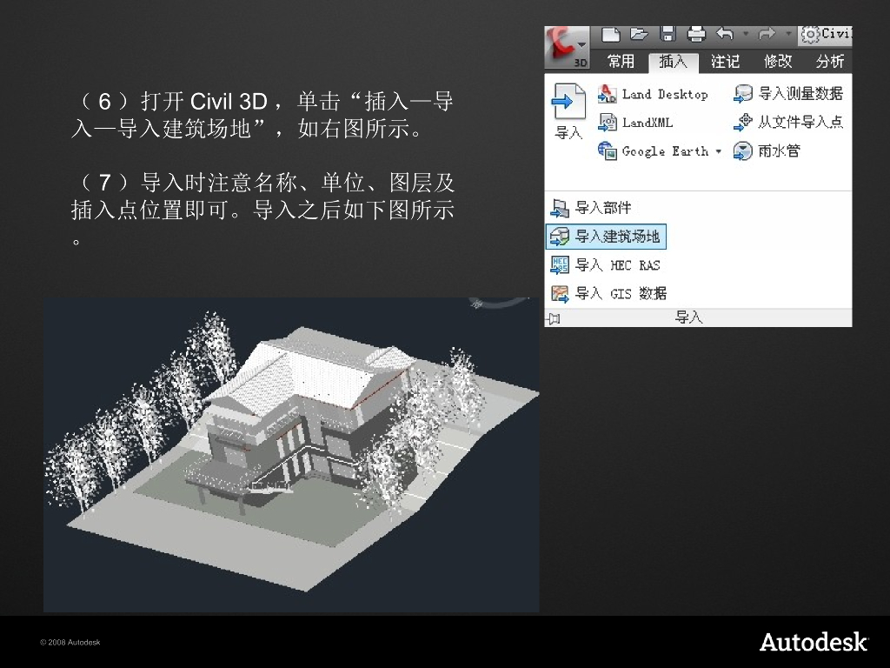The width and height of the screenshot is (890, 668).
Task: Expand the Undo history dropdown arrow
Action: click(x=746, y=34)
